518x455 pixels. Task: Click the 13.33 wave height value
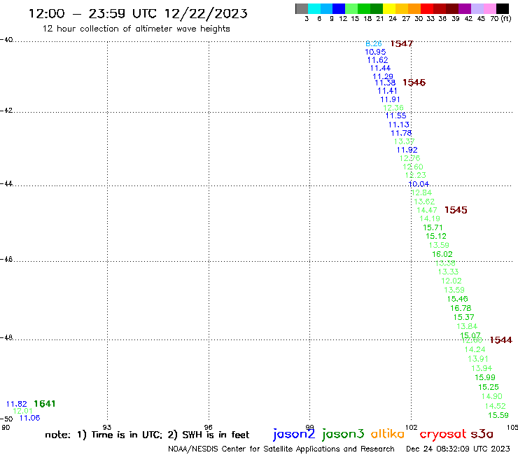pos(448,272)
